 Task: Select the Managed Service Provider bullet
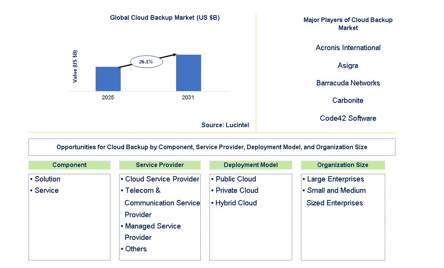point(151,232)
